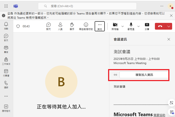Expand the leave call options arrow
Viewport: 175px width, 117px height.
(x=169, y=26)
